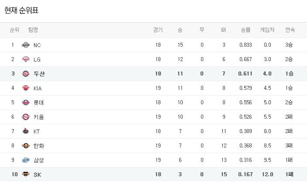Open the NC team name link
The image size is (307, 188).
pyautogui.click(x=37, y=45)
